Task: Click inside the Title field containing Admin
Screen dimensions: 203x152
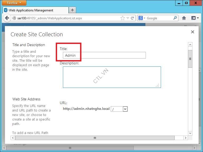Action: [x=104, y=55]
